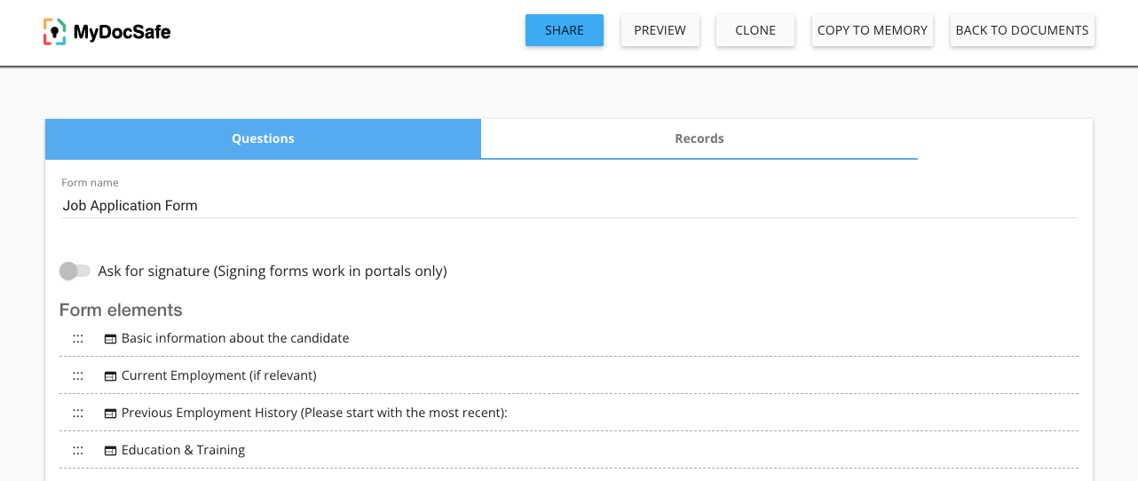Viewport: 1138px width, 481px height.
Task: Open the form Preview
Action: pos(660,30)
